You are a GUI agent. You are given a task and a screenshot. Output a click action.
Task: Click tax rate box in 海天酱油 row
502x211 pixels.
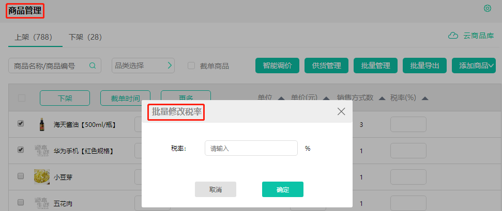tap(408, 124)
